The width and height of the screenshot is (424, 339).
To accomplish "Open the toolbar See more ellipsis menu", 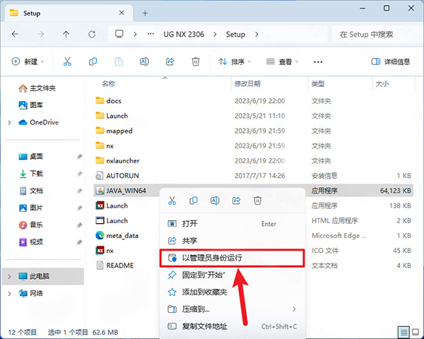I will pos(318,62).
